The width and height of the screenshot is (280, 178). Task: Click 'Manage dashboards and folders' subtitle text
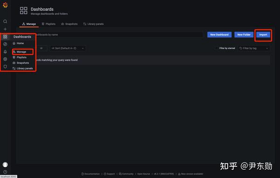[49, 13]
